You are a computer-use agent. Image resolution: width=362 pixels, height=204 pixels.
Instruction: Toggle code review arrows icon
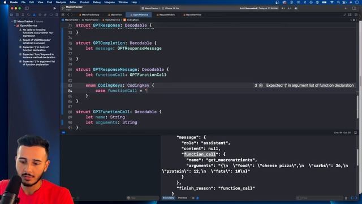(x=344, y=15)
